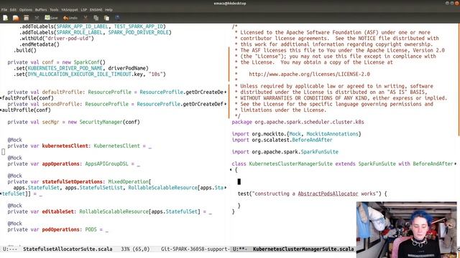Open the LSP menu

84,9
